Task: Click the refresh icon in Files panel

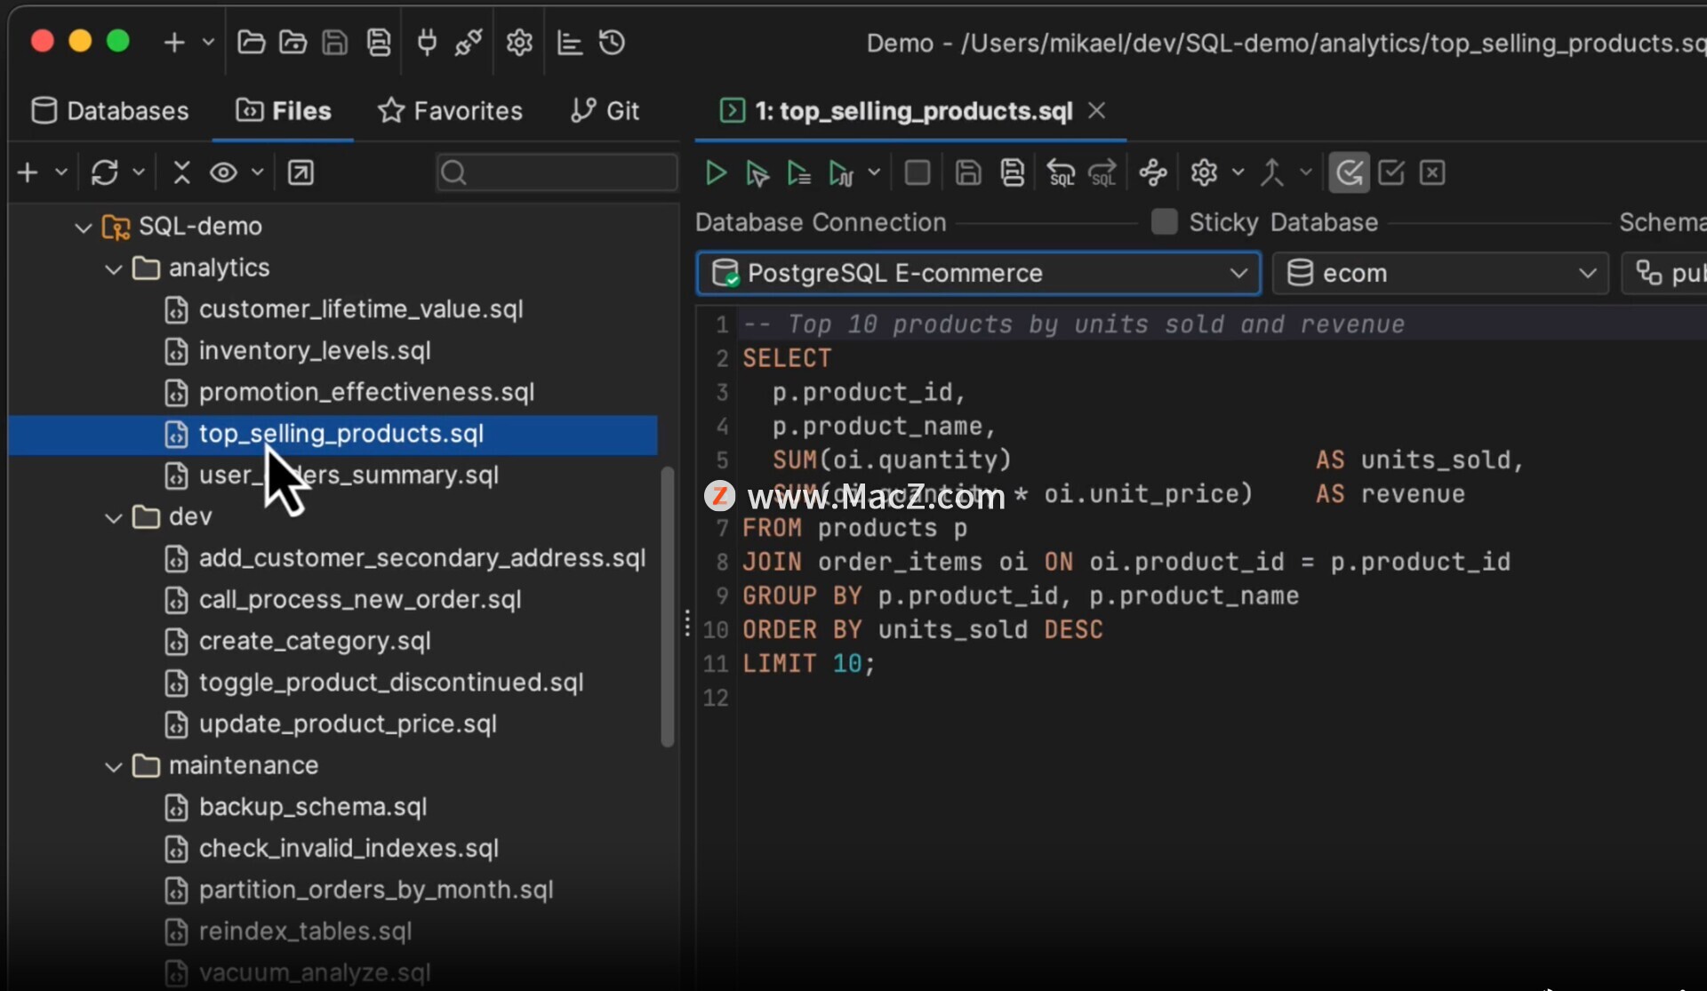Action: tap(105, 172)
